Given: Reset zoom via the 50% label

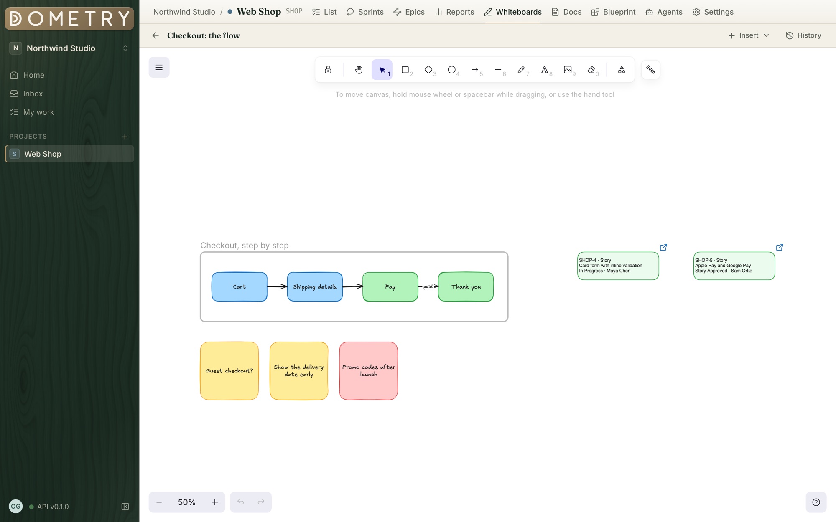Looking at the screenshot, I should 186,502.
